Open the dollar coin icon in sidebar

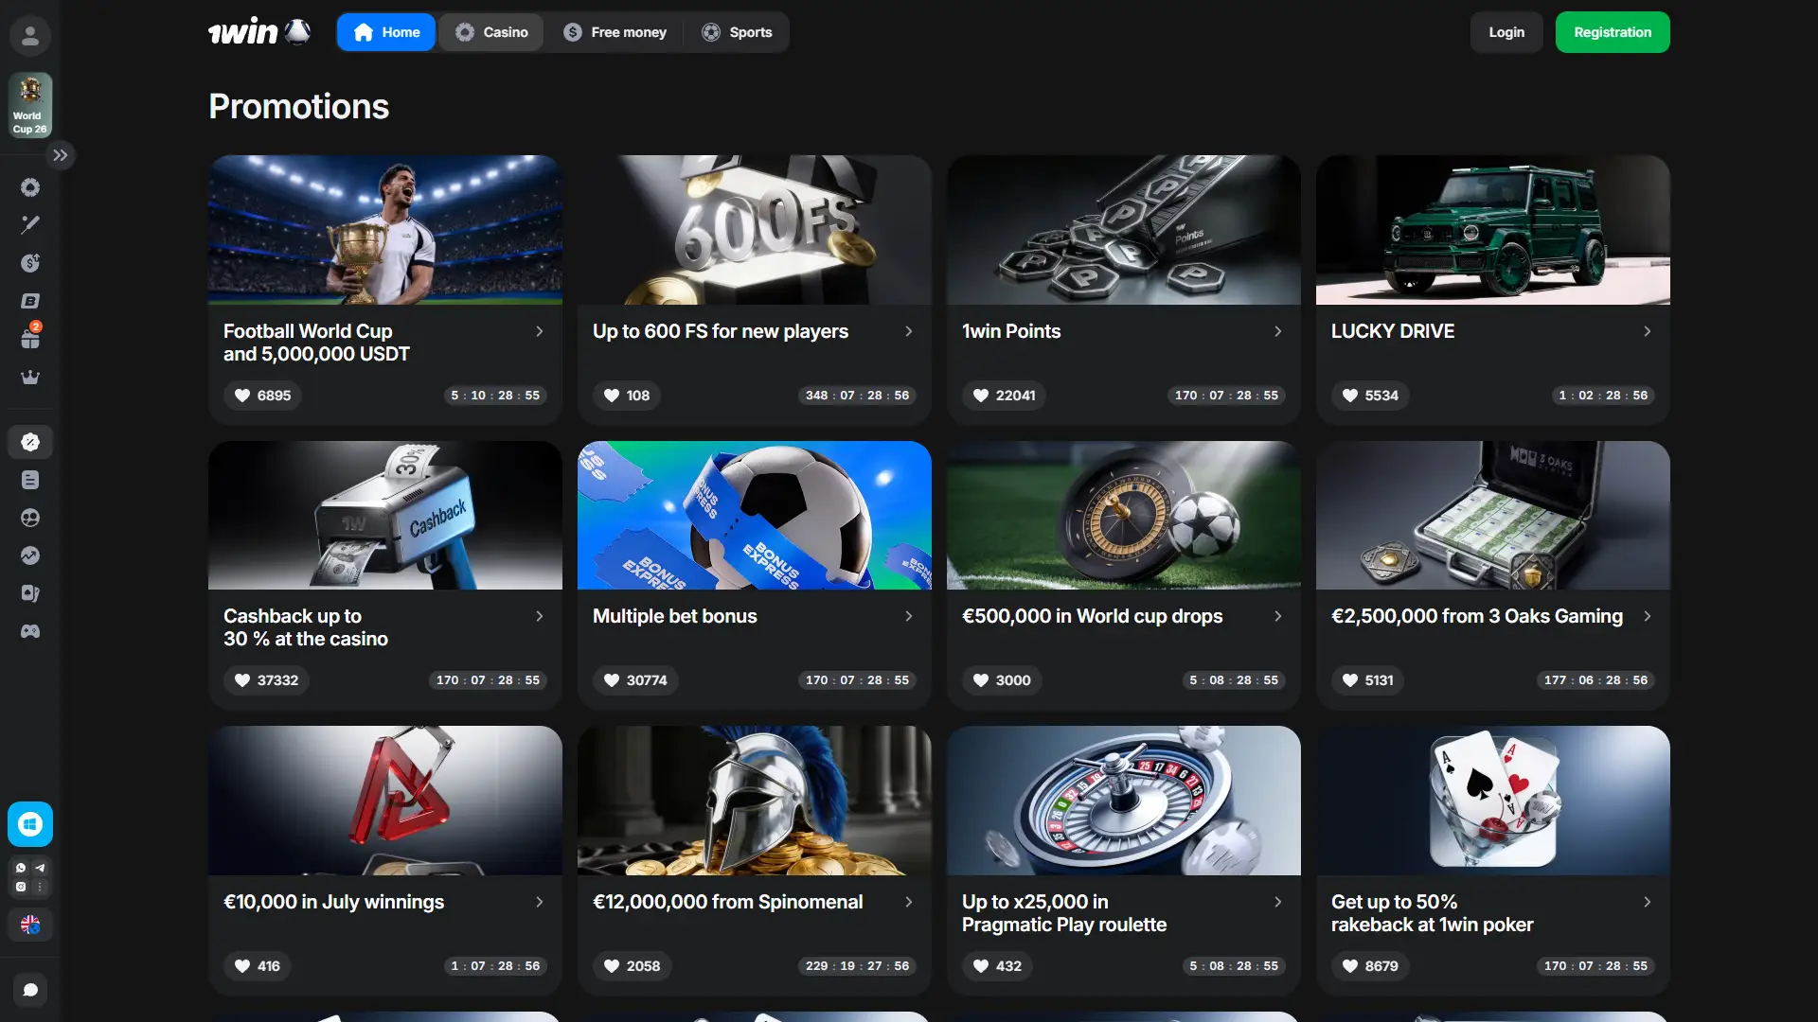30,263
